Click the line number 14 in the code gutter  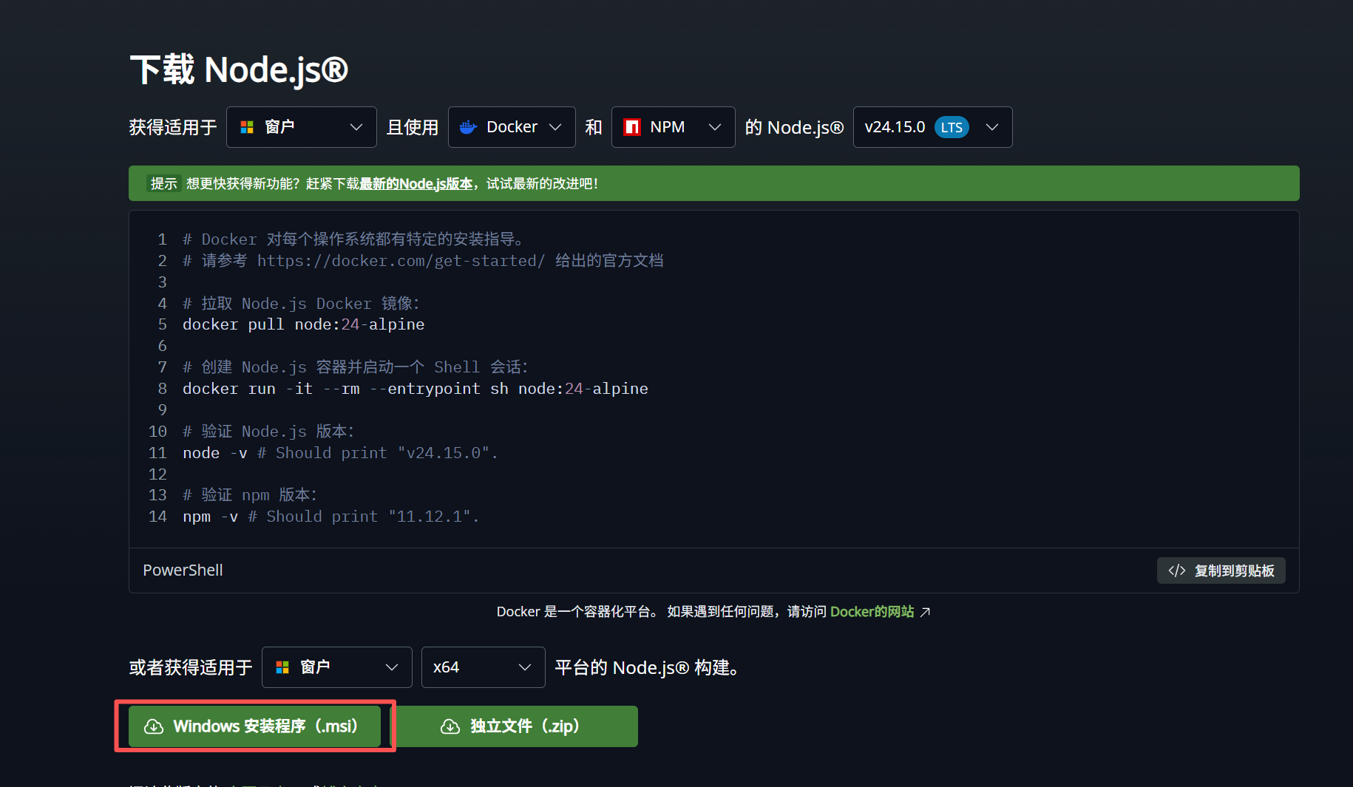pos(157,517)
